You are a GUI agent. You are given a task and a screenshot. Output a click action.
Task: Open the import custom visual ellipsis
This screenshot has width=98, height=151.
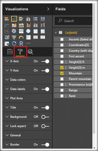[28, 43]
